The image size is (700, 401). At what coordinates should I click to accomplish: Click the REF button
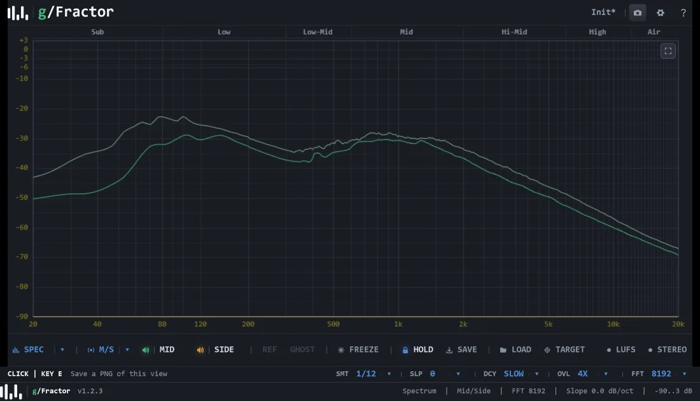coord(269,349)
